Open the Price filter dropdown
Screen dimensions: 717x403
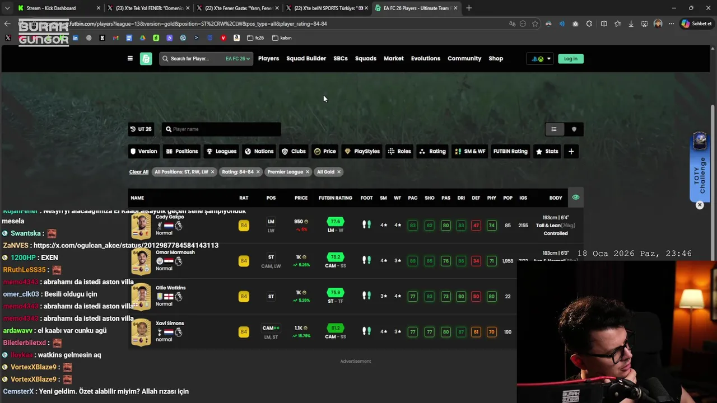click(325, 151)
